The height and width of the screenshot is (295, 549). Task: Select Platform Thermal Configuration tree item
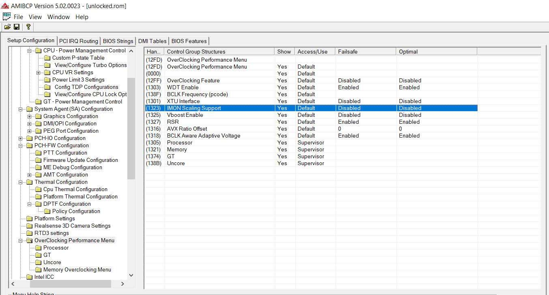click(80, 196)
